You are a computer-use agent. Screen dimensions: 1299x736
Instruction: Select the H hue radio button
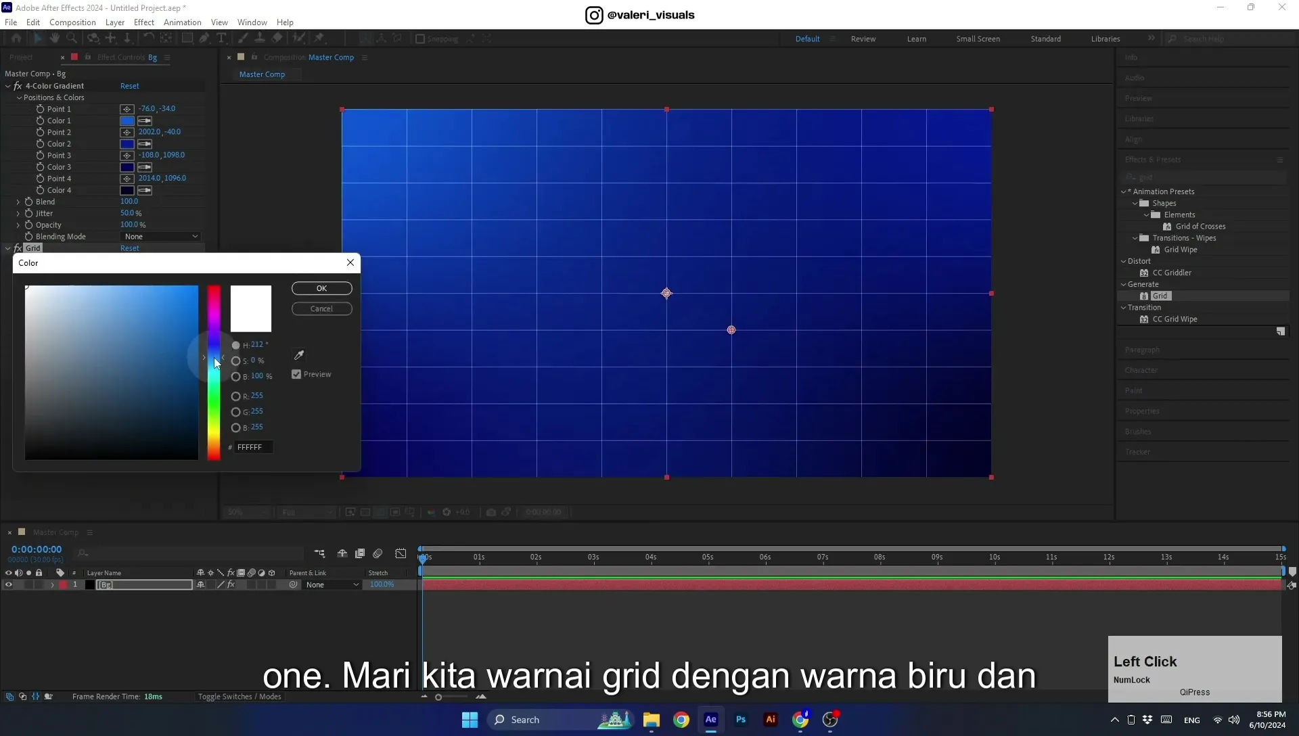click(x=235, y=346)
